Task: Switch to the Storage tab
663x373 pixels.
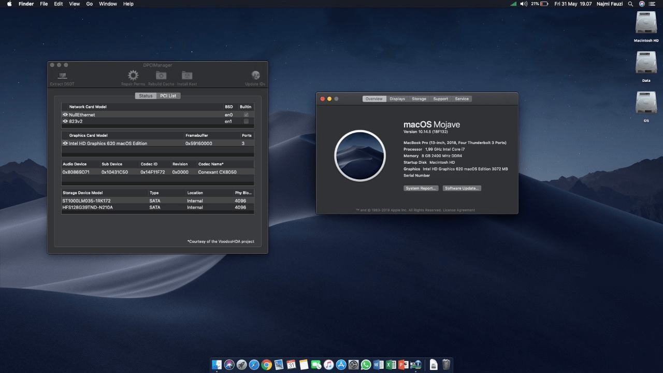Action: (419, 98)
